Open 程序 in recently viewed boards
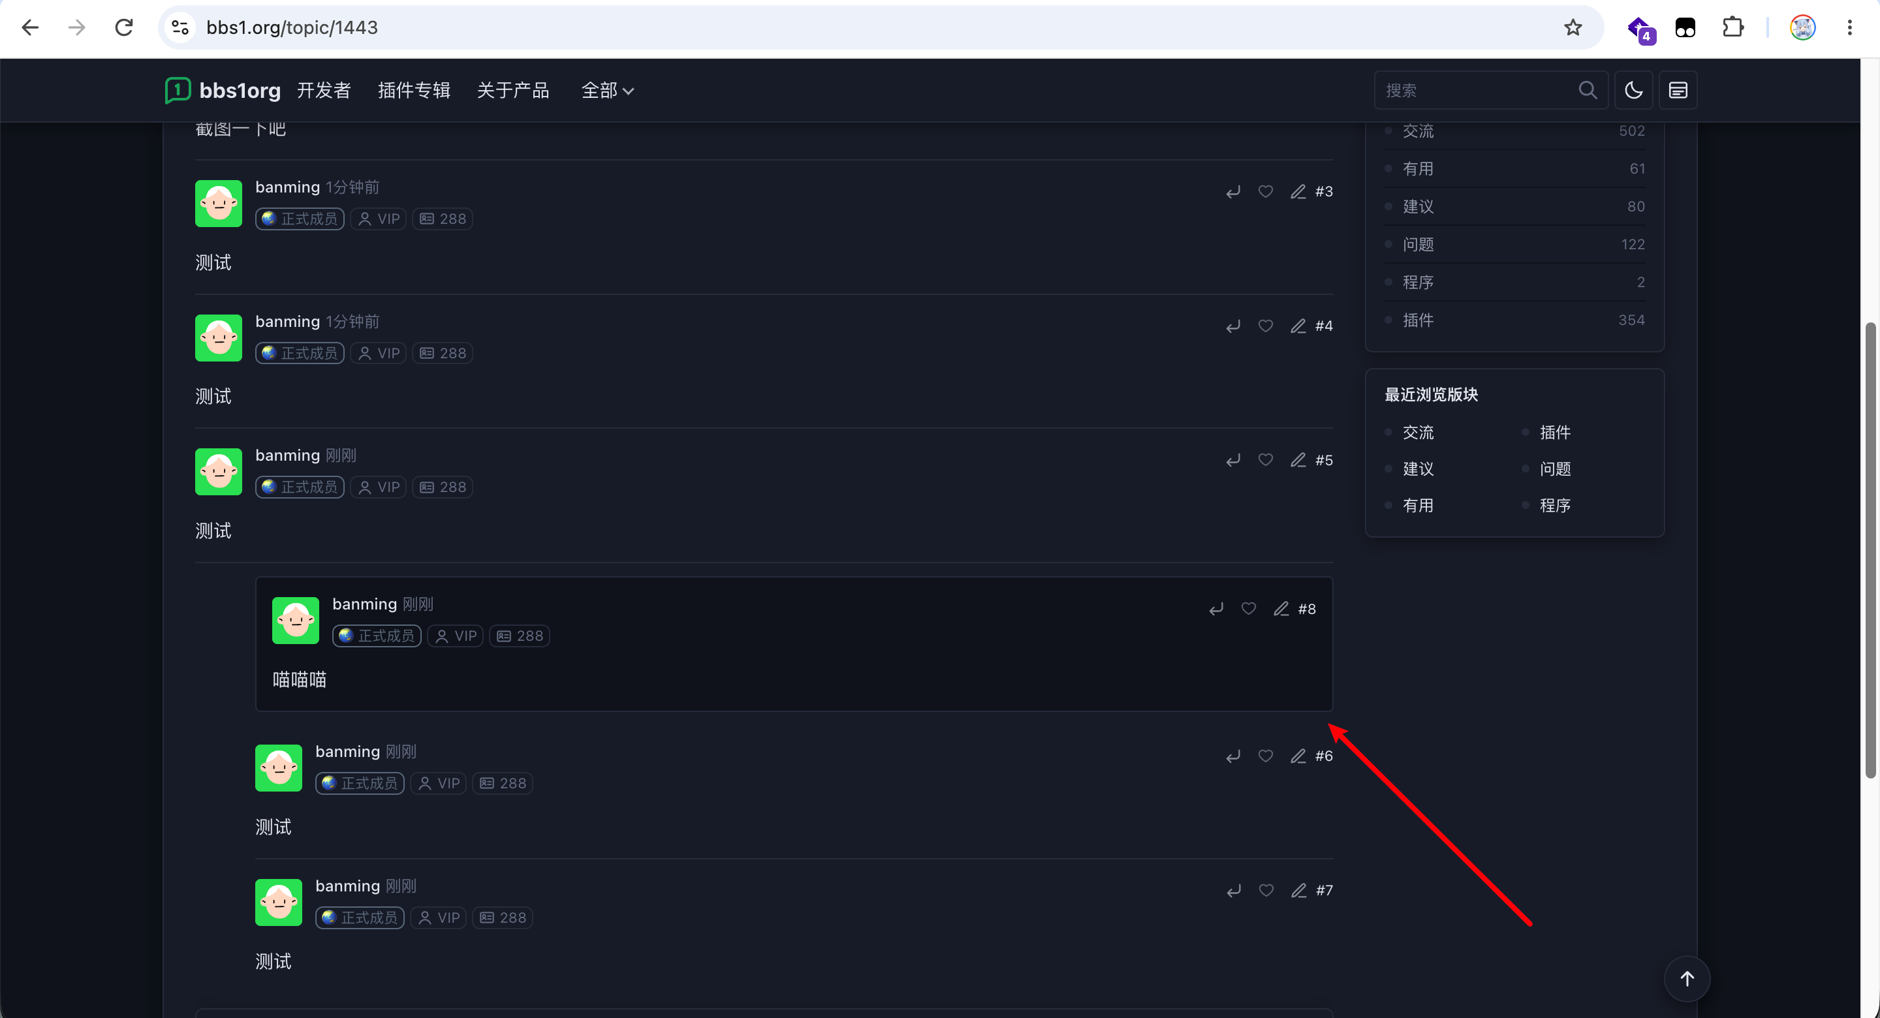 point(1555,505)
